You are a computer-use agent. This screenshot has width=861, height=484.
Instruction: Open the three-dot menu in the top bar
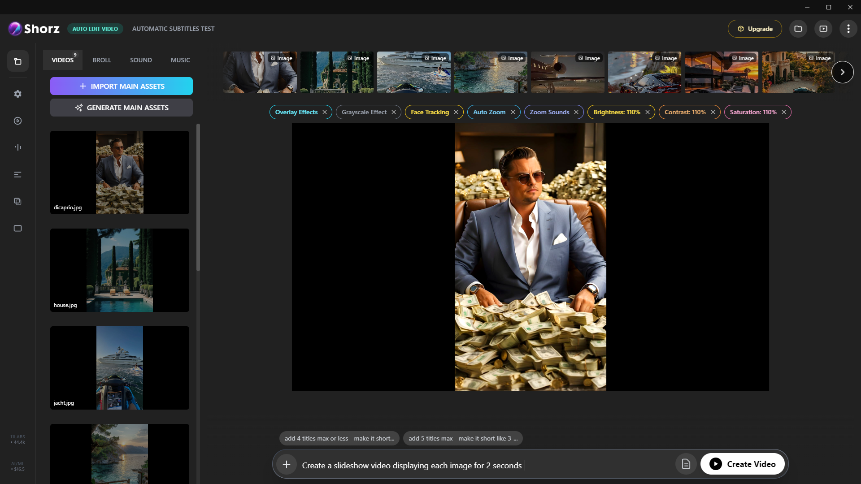(848, 28)
